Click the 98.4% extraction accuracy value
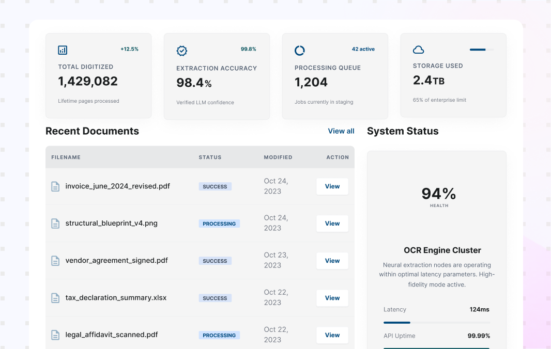This screenshot has width=551, height=349. pyautogui.click(x=194, y=83)
